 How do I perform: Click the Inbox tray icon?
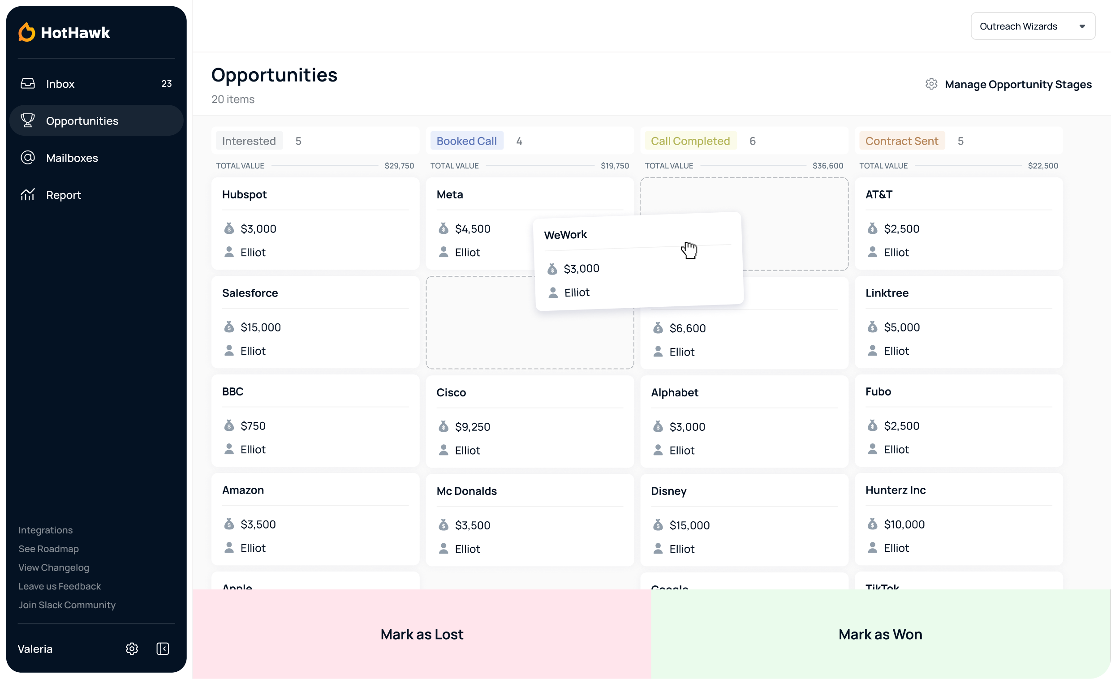click(x=27, y=84)
